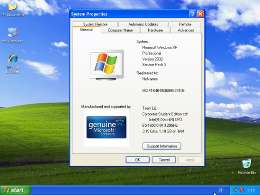Viewport: 260px width, 195px height.
Task: Select the Recycle Bin icon
Action: (246, 167)
